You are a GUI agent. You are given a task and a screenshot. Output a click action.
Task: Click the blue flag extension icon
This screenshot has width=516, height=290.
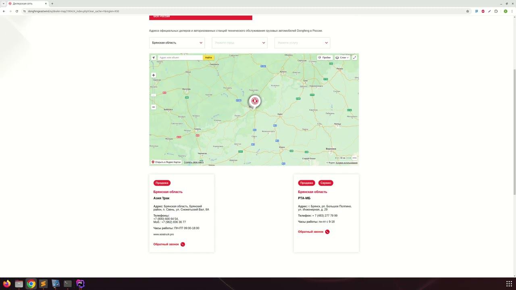[476, 11]
